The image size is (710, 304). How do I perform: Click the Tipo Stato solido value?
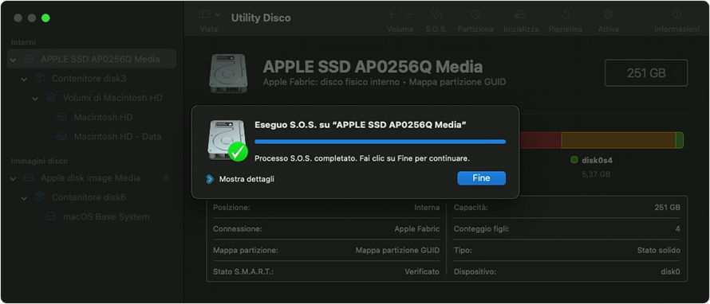click(658, 250)
